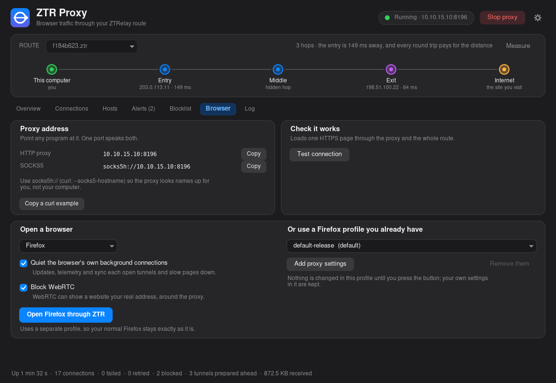Click the Running 10.10.15.10:8196 status pill
Viewport: 556px width, 383px height.
coord(426,18)
